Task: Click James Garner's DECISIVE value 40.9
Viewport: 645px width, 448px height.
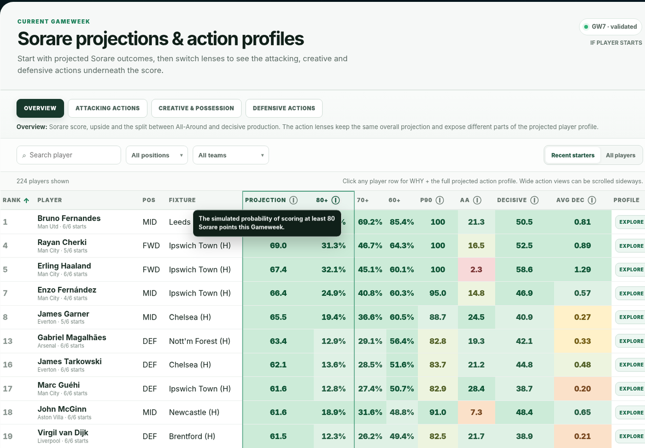Action: pyautogui.click(x=524, y=317)
